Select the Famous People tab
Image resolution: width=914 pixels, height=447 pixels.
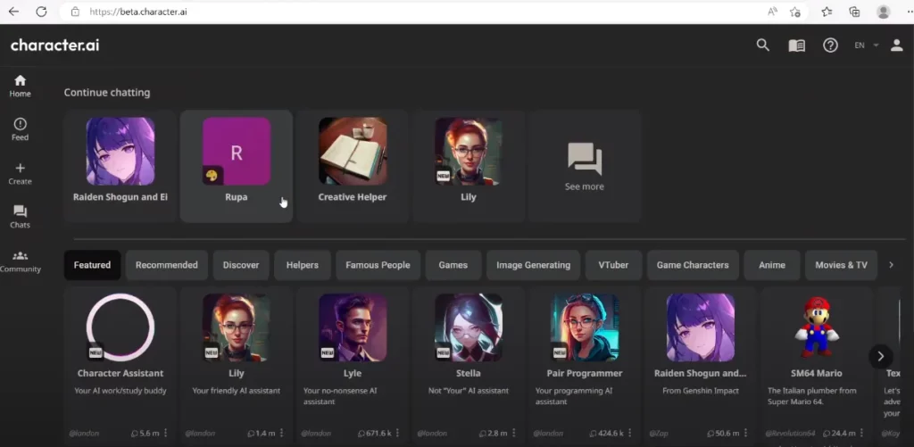click(378, 265)
